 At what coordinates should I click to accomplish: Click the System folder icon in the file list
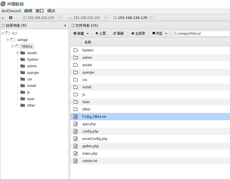click(76, 50)
